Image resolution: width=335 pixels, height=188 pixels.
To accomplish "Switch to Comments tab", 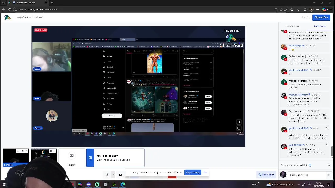I will click(320, 26).
